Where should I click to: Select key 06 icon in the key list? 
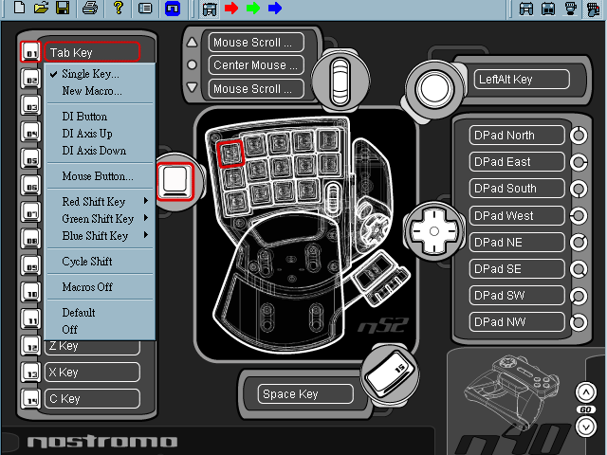click(x=30, y=186)
